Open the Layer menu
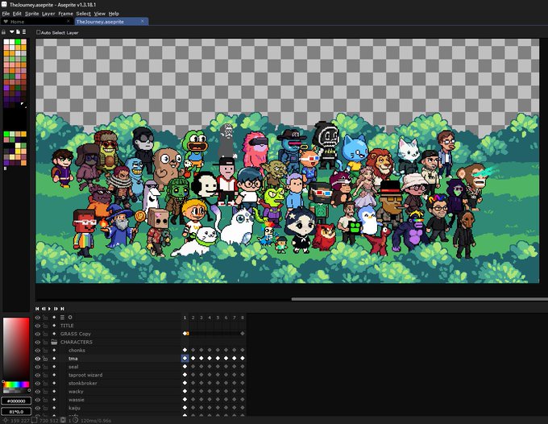Image resolution: width=548 pixels, height=424 pixels. (48, 14)
